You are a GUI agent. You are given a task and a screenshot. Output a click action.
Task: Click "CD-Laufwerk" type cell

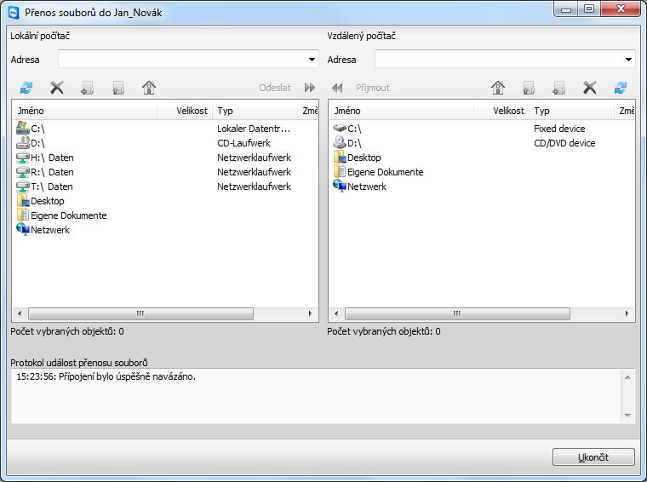point(243,143)
